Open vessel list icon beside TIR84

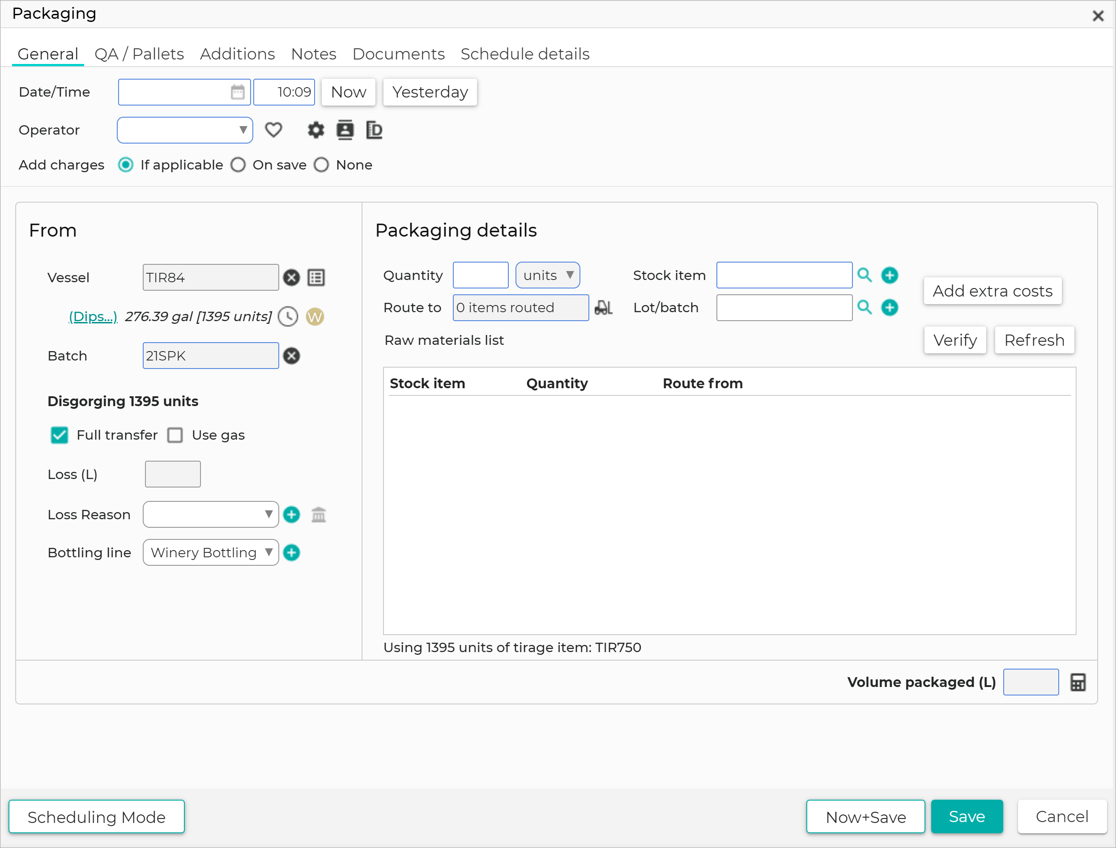tap(316, 278)
